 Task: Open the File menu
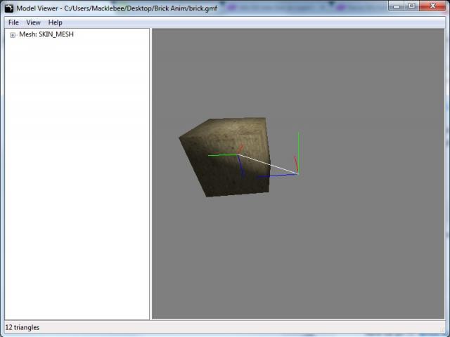coord(13,22)
